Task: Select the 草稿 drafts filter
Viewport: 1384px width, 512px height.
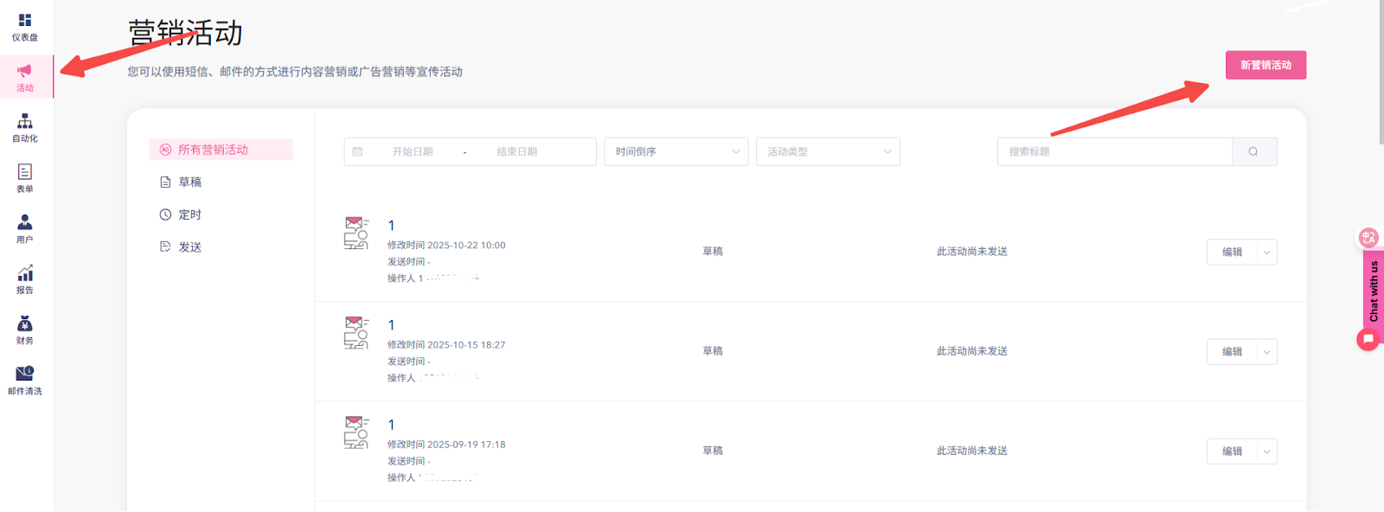Action: [189, 182]
